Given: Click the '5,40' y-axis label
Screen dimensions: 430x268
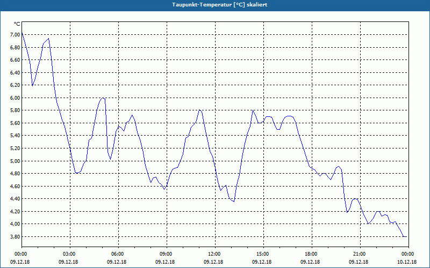Looking at the screenshot, I should coord(15,136).
